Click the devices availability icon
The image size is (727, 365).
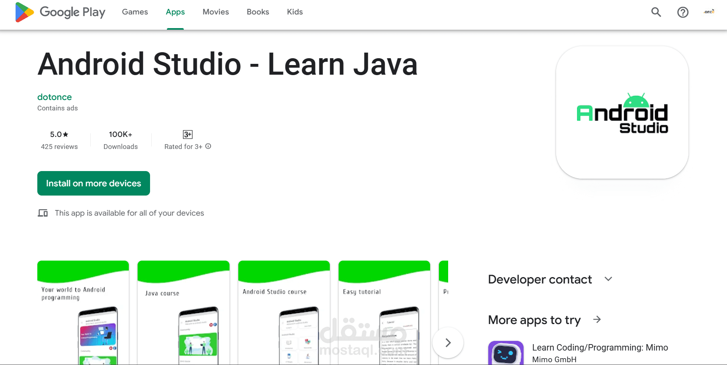[43, 213]
